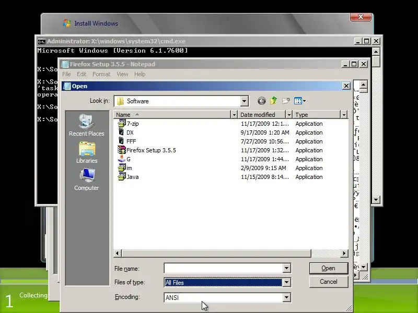
Task: Sort by the Name column header
Action: [172, 115]
